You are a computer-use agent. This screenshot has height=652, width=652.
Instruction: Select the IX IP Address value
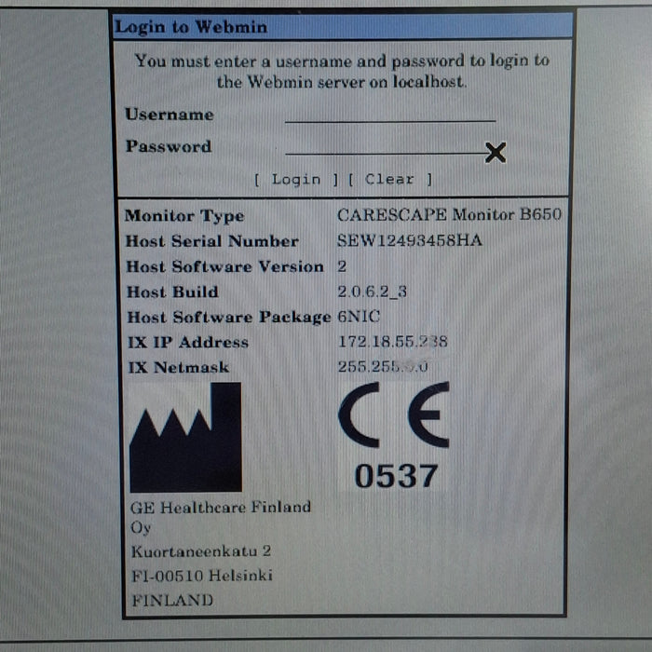[x=392, y=342]
